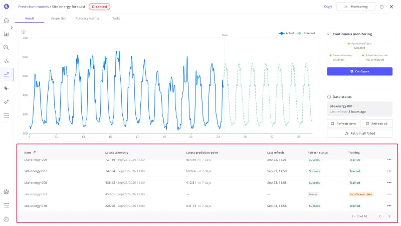Click the Latest prediction point column header
The height and width of the screenshot is (226, 401).
[x=202, y=153]
